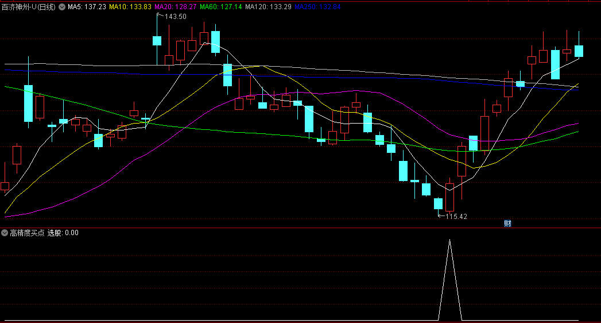Open the 高精度买点 indicator dropdown arrow
This screenshot has height=323, width=601.
point(5,233)
